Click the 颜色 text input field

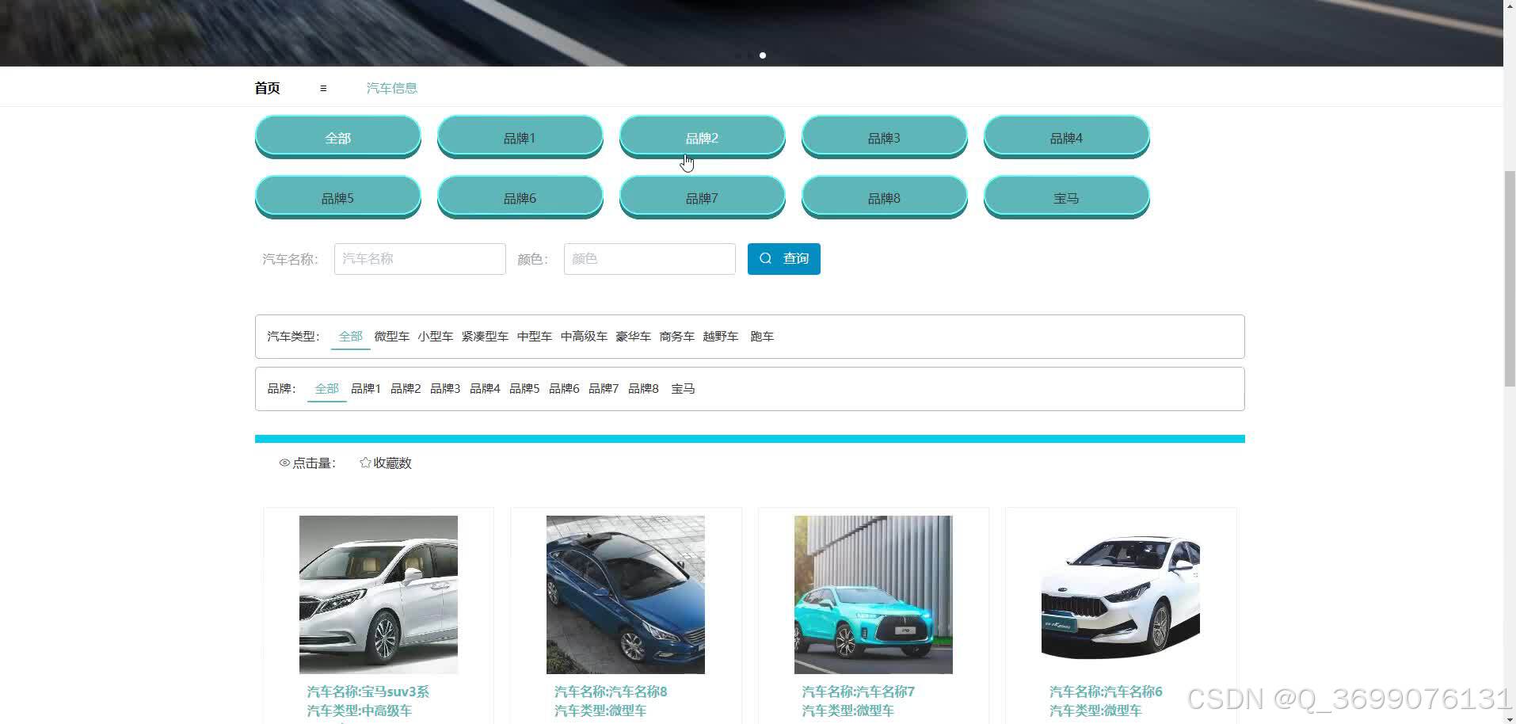click(649, 258)
